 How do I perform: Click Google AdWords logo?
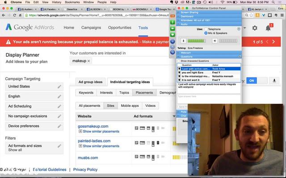pyautogui.click(x=30, y=28)
